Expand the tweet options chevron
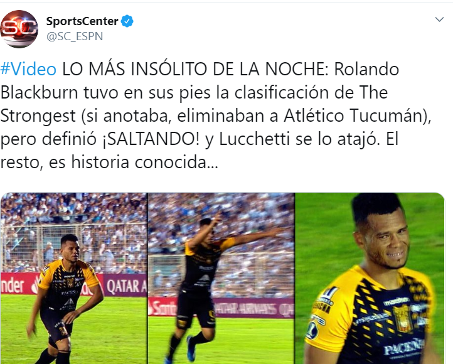 click(439, 19)
